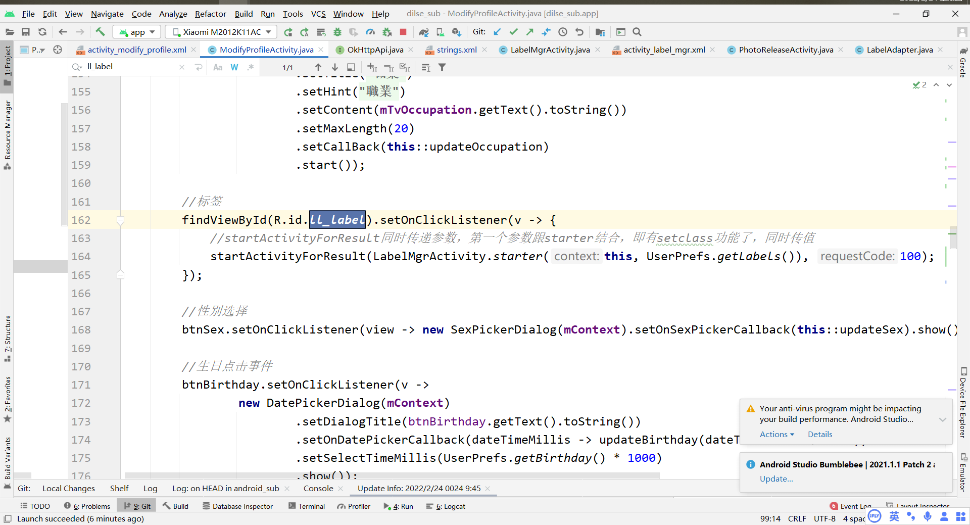970x525 pixels.
Task: Click the Update... link for Bumblebee
Action: coord(777,479)
